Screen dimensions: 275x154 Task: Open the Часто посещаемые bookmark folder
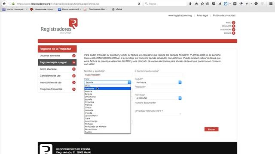[15, 9]
